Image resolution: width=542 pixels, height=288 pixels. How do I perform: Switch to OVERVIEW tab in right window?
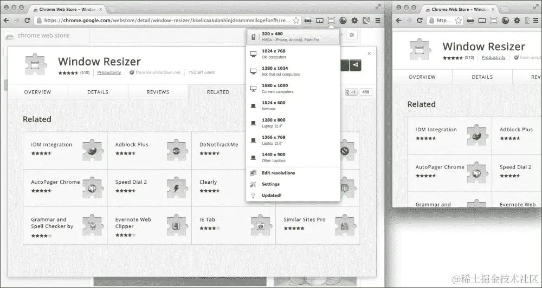[422, 77]
